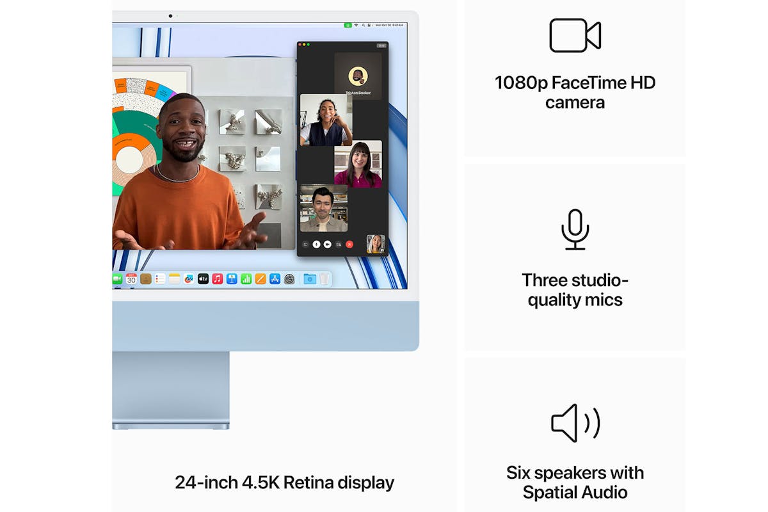Turn off camera in FaceTime call
Viewport: 768px width, 512px height.
pyautogui.click(x=327, y=244)
